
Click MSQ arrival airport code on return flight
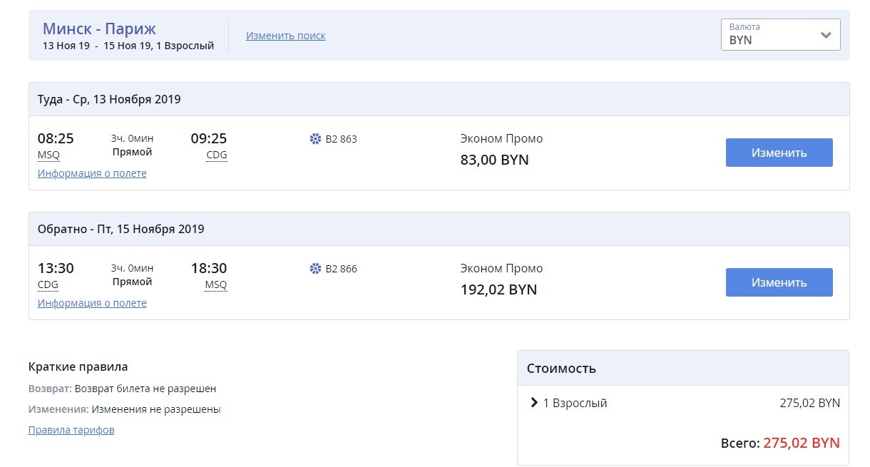[x=216, y=285]
